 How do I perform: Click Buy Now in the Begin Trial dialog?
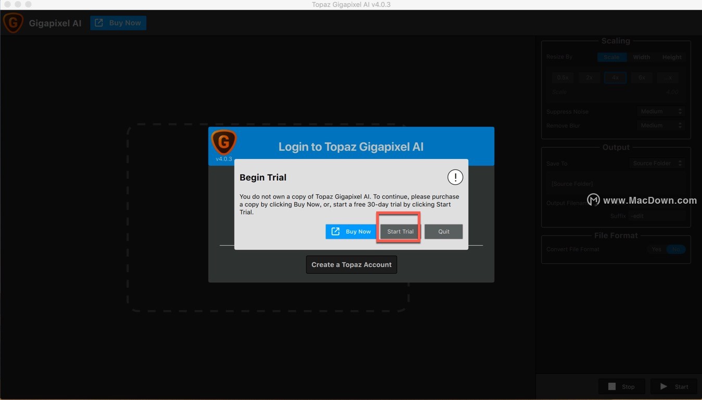coord(351,232)
